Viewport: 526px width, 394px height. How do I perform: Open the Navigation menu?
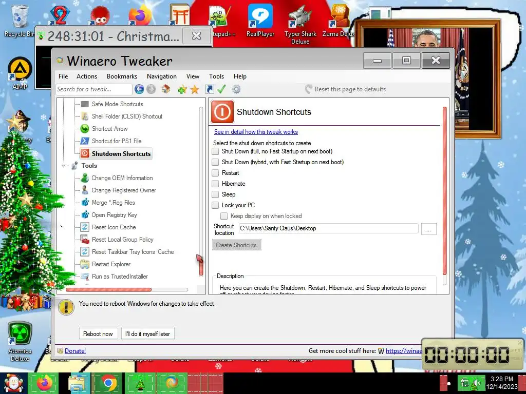pos(162,76)
